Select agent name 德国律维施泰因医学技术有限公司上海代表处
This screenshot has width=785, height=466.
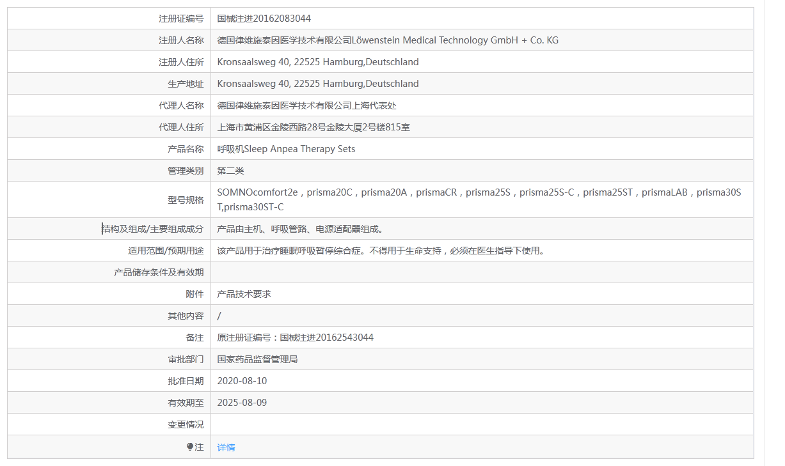click(x=307, y=105)
